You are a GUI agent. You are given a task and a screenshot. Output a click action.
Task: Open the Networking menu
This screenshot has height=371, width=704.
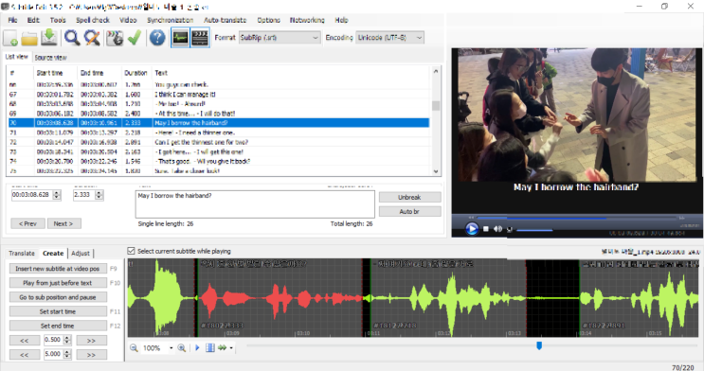pyautogui.click(x=307, y=20)
